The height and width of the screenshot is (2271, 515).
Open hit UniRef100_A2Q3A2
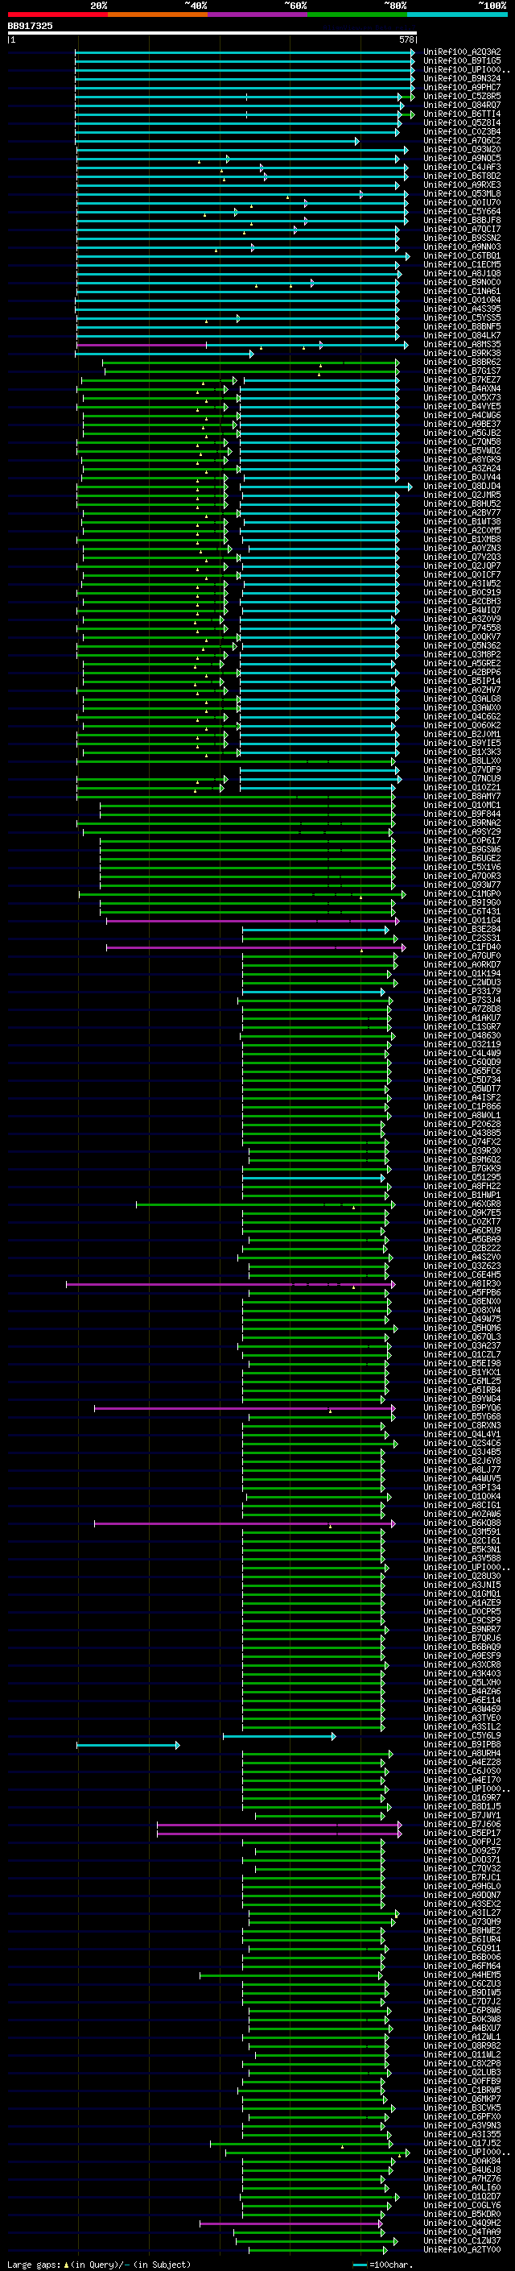(x=462, y=52)
